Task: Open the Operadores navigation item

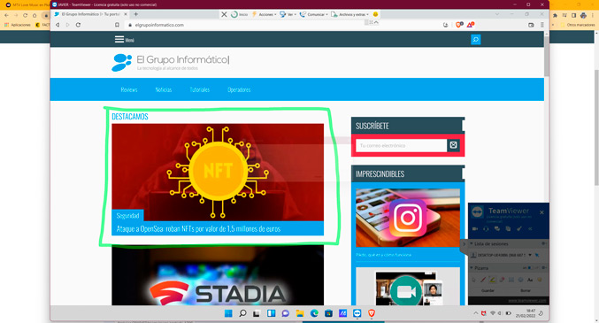Action: 239,90
